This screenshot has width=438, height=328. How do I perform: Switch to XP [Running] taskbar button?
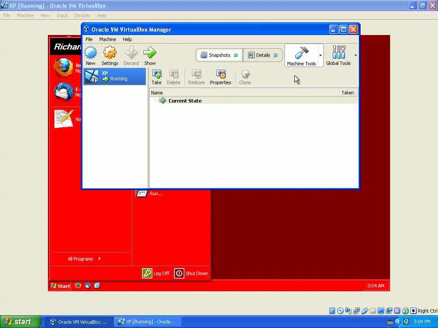(x=148, y=322)
